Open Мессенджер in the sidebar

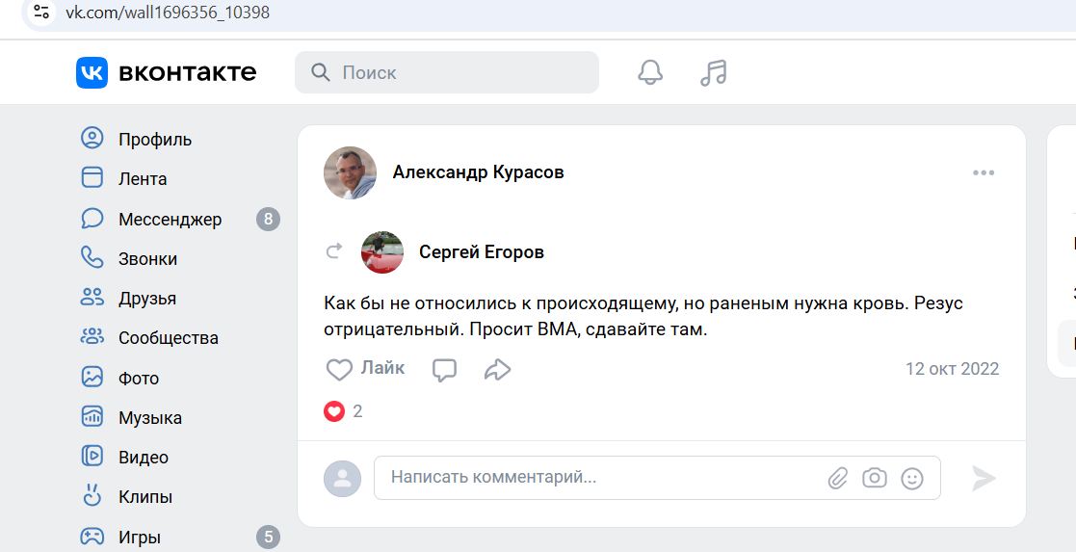tap(170, 220)
